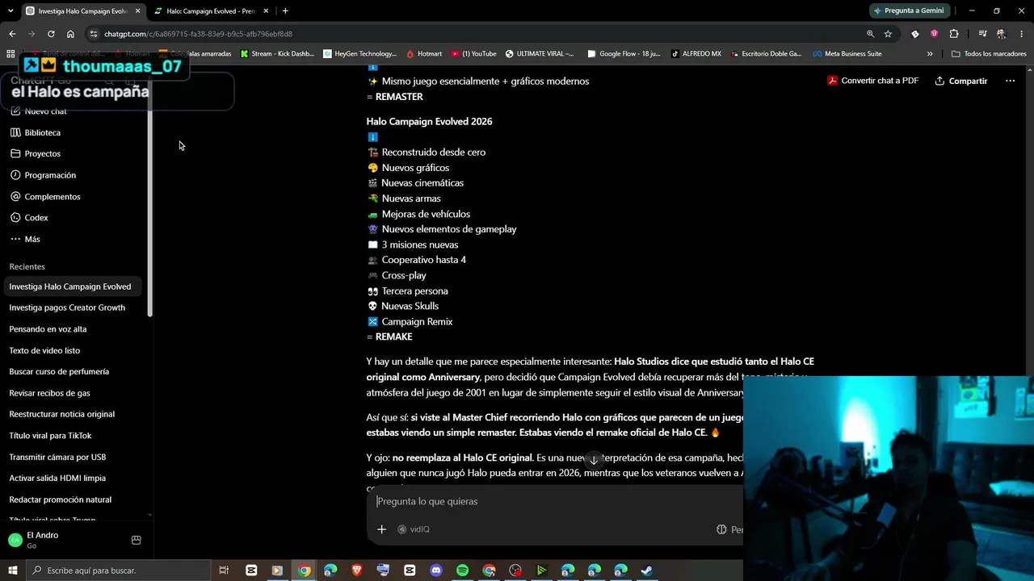Click the Pregunta a Gemini button

(909, 10)
